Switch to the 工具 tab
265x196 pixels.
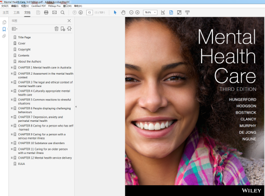click(x=17, y=12)
